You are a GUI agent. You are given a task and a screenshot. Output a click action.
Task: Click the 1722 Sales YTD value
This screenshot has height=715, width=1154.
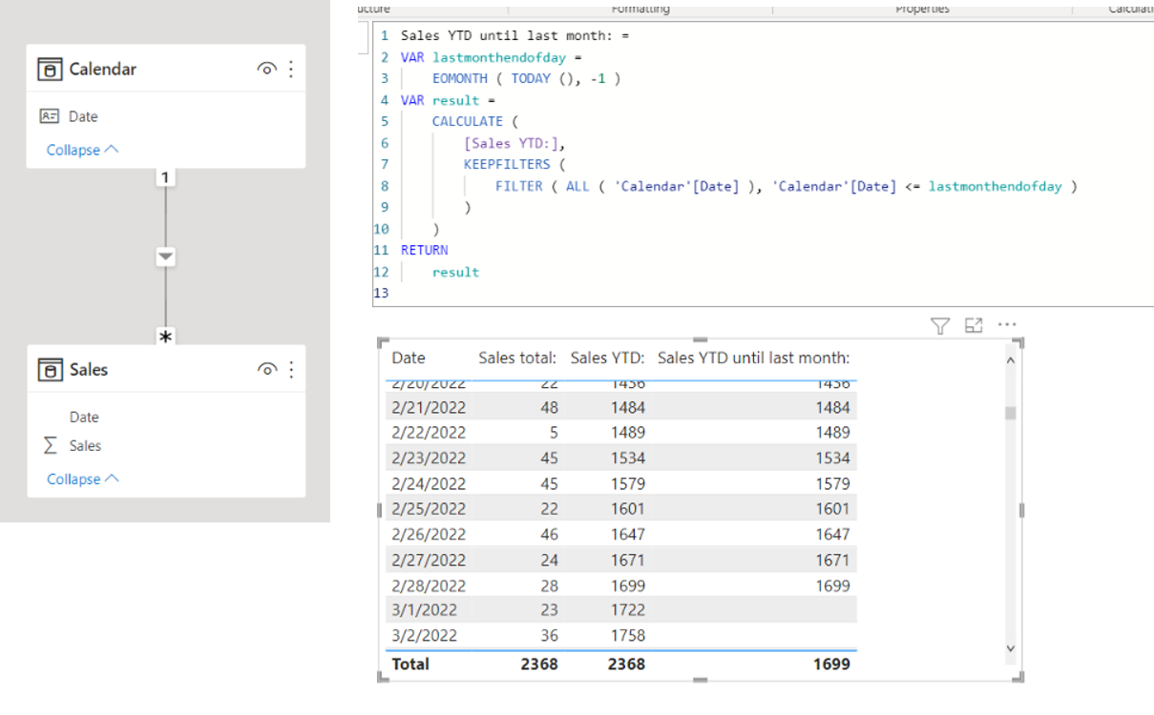click(628, 610)
